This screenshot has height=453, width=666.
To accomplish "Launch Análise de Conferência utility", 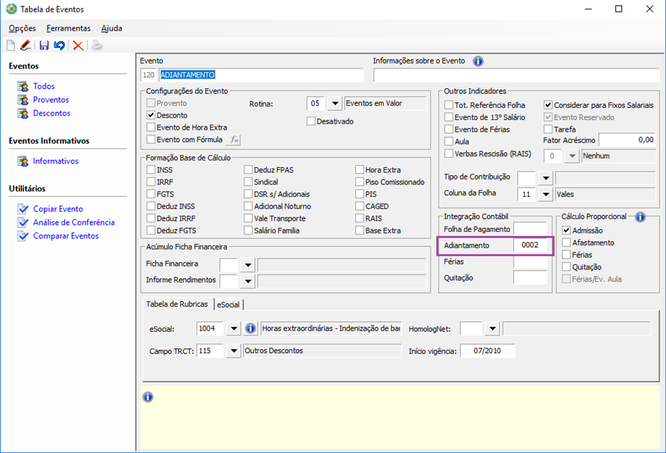I will pyautogui.click(x=74, y=222).
